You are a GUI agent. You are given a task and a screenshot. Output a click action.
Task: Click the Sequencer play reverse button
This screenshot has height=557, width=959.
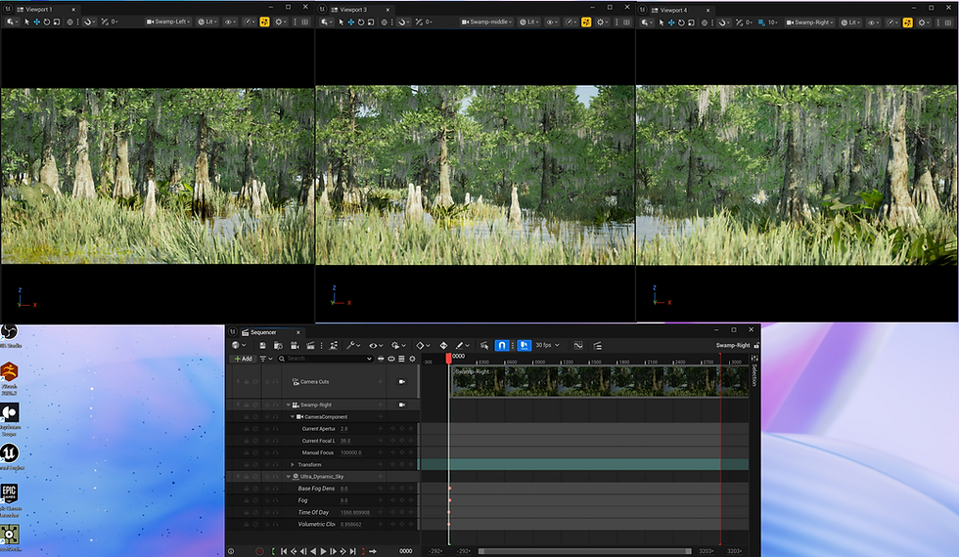coord(313,551)
